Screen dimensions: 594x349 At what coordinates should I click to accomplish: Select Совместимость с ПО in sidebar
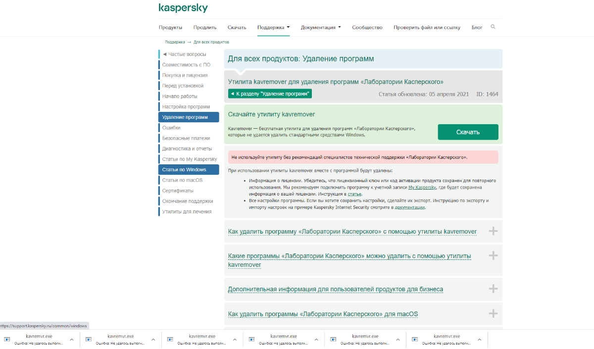coord(186,65)
